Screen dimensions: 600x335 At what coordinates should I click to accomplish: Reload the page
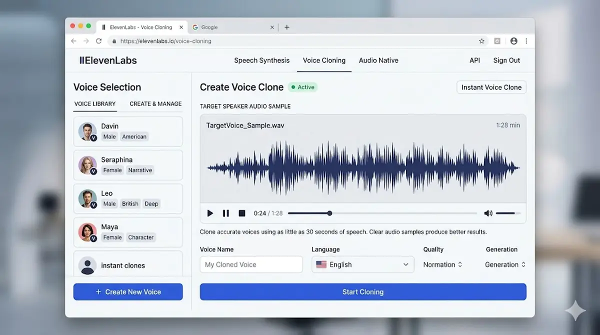pos(99,41)
